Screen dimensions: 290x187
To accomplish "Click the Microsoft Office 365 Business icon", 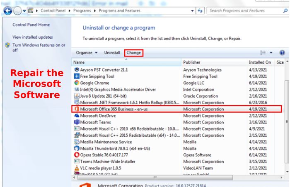I will (77, 109).
